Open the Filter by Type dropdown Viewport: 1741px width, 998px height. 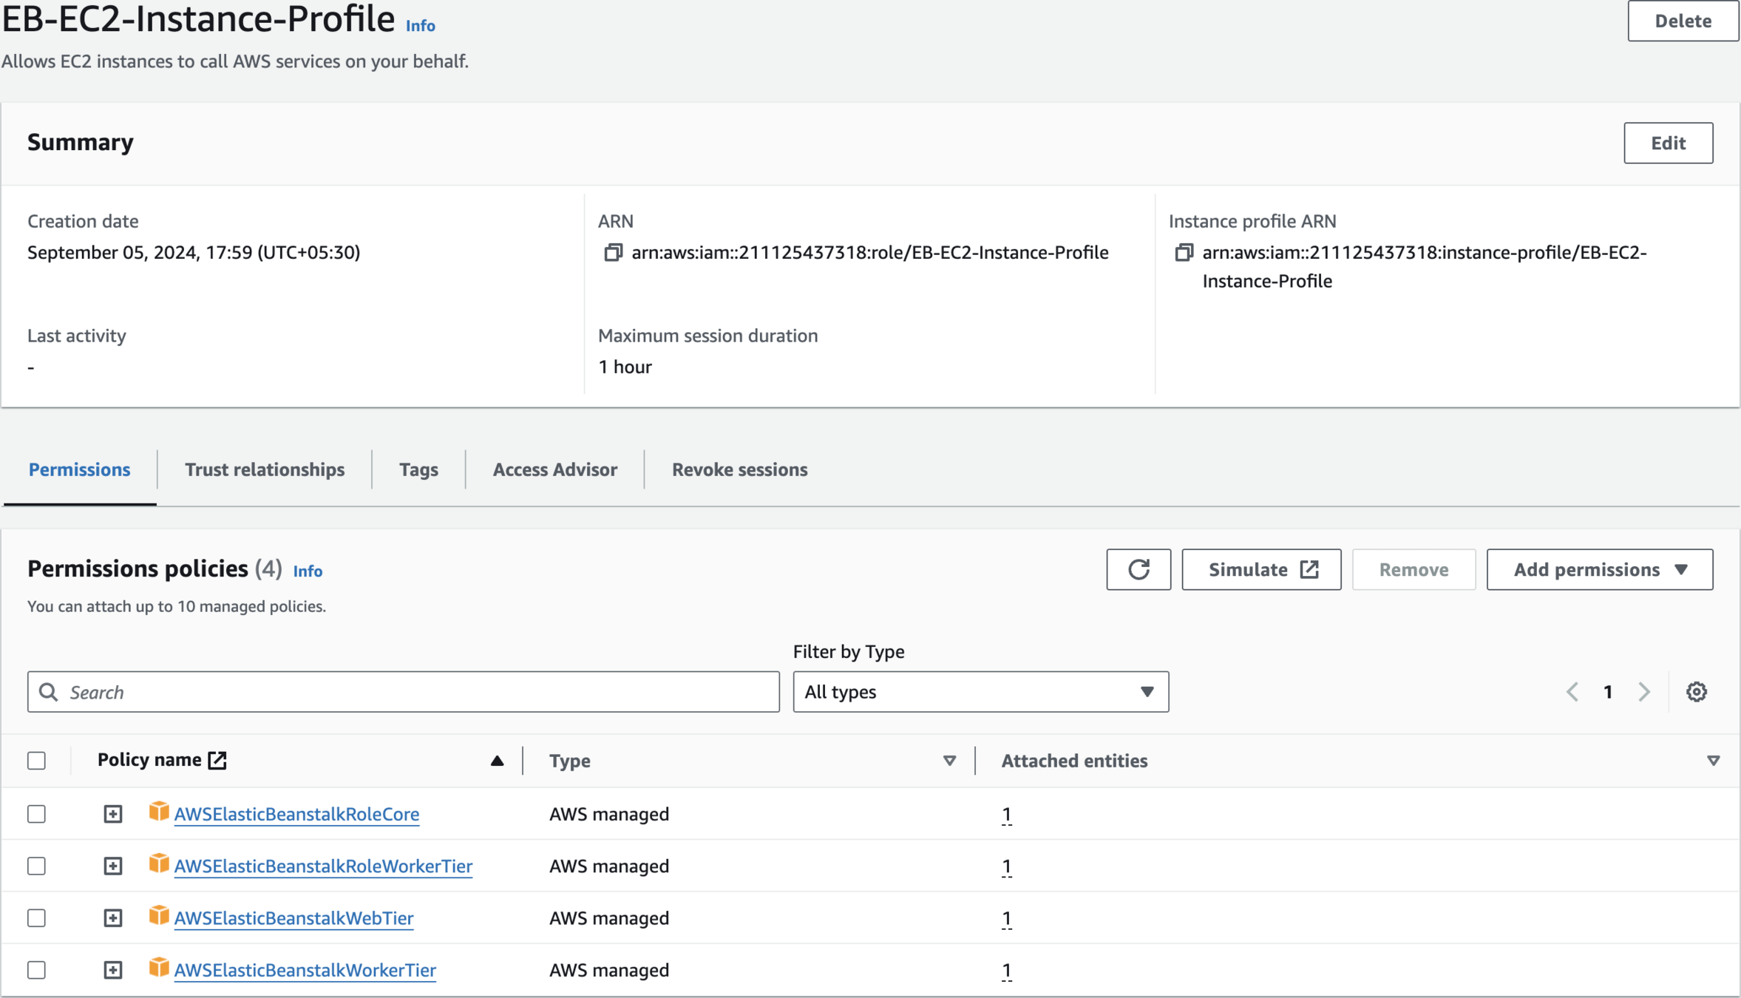(x=980, y=692)
